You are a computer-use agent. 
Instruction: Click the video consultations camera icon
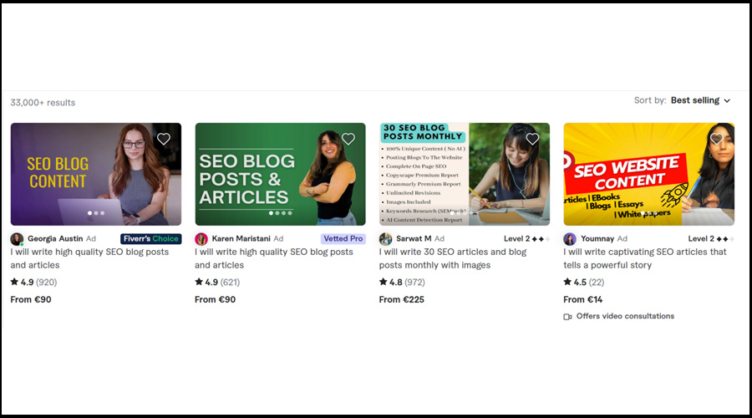568,317
